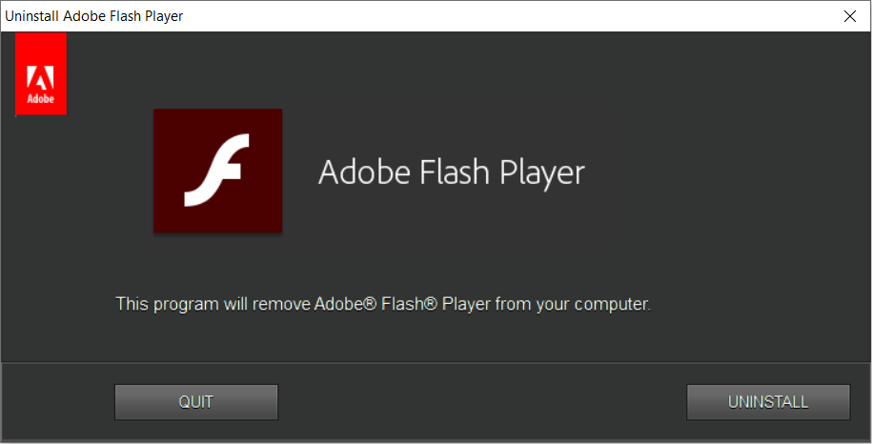Click the empty footer between QUIT and UNINSTALL

pyautogui.click(x=481, y=402)
